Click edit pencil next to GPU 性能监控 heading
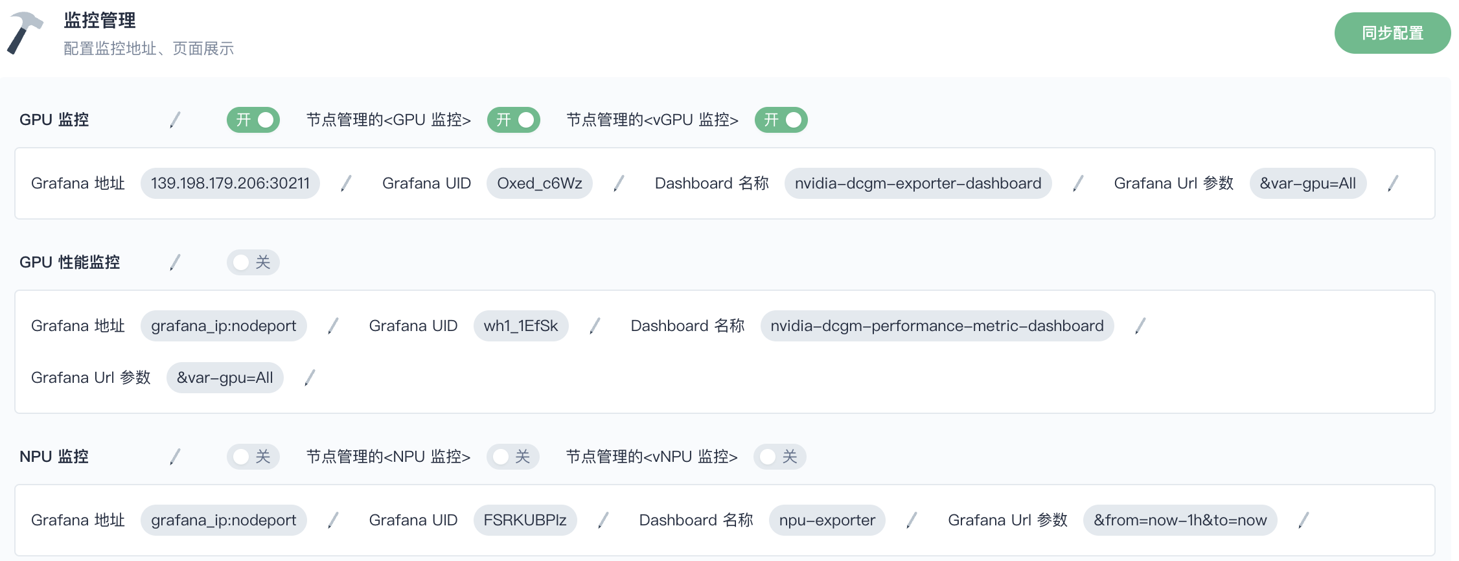Image resolution: width=1459 pixels, height=561 pixels. 175,262
